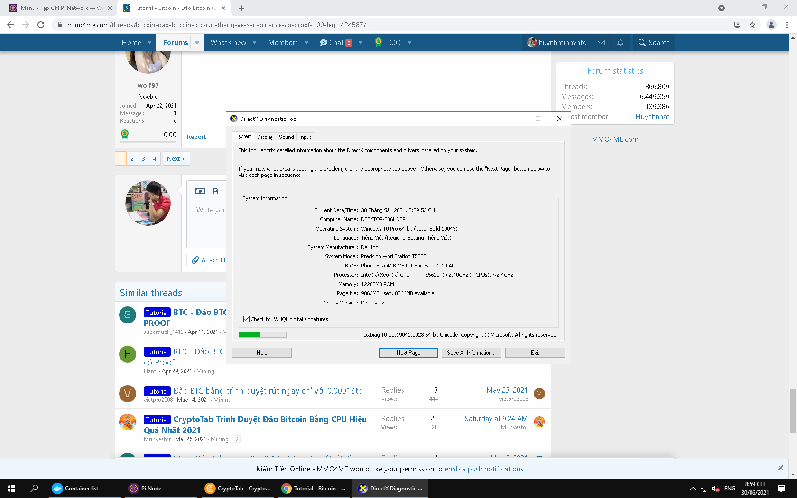Open the Chrome three-dot menu
The width and height of the screenshot is (797, 498).
pos(787,25)
